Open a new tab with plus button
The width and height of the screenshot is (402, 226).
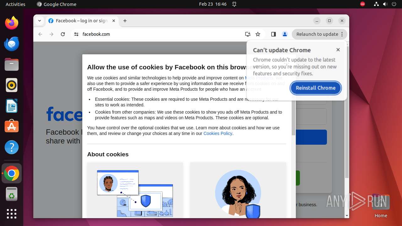click(x=125, y=21)
